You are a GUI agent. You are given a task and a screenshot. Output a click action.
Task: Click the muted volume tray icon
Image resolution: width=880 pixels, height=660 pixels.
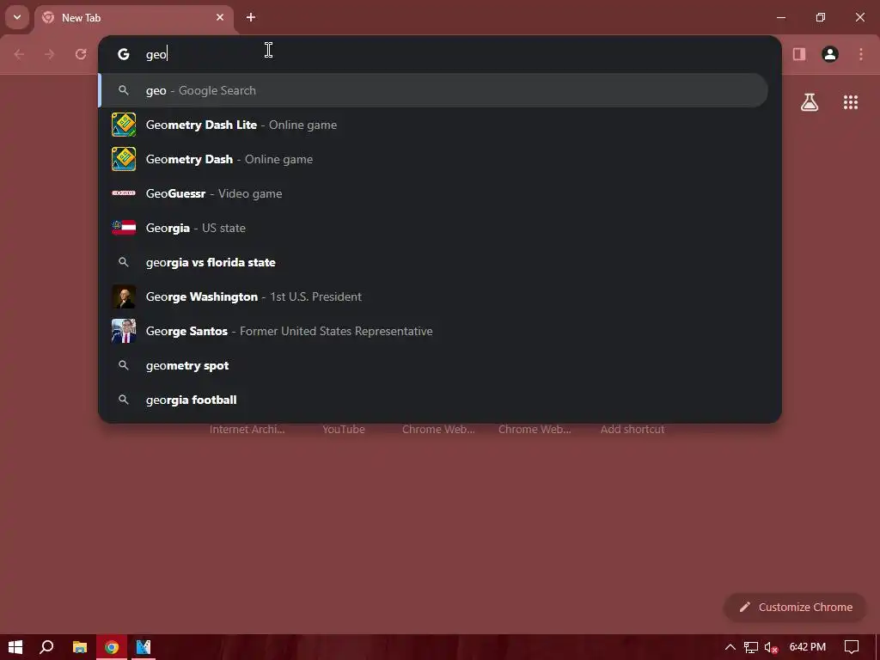click(x=772, y=647)
